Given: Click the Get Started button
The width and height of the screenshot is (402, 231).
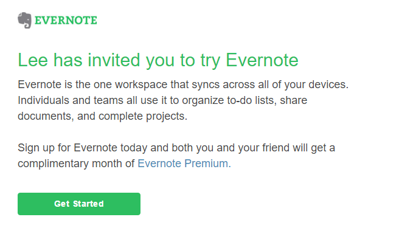Looking at the screenshot, I should click(x=79, y=204).
